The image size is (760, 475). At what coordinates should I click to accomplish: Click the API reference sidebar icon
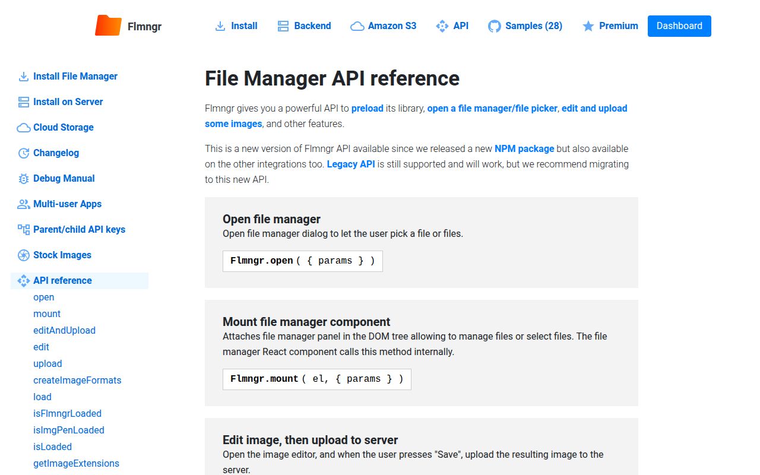pos(24,281)
